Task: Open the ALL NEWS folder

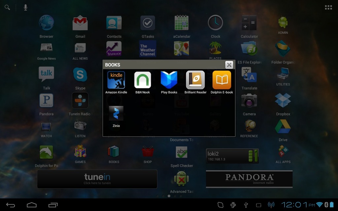Action: [x=80, y=48]
